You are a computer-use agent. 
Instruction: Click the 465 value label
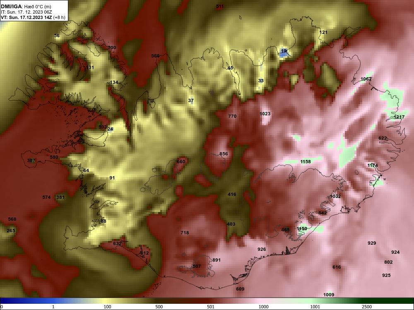[x=285, y=230]
